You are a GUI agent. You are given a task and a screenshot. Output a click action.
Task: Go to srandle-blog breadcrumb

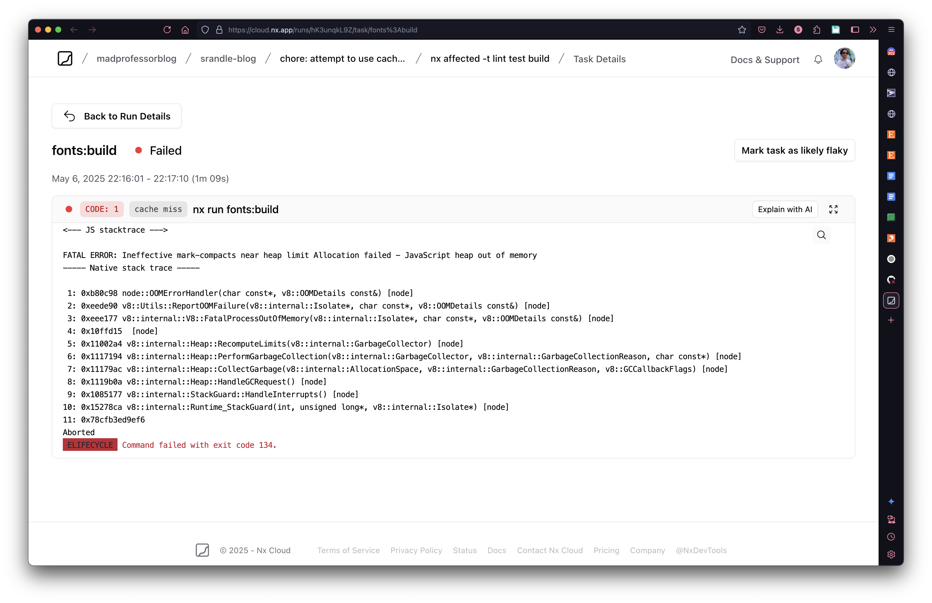[x=228, y=59]
